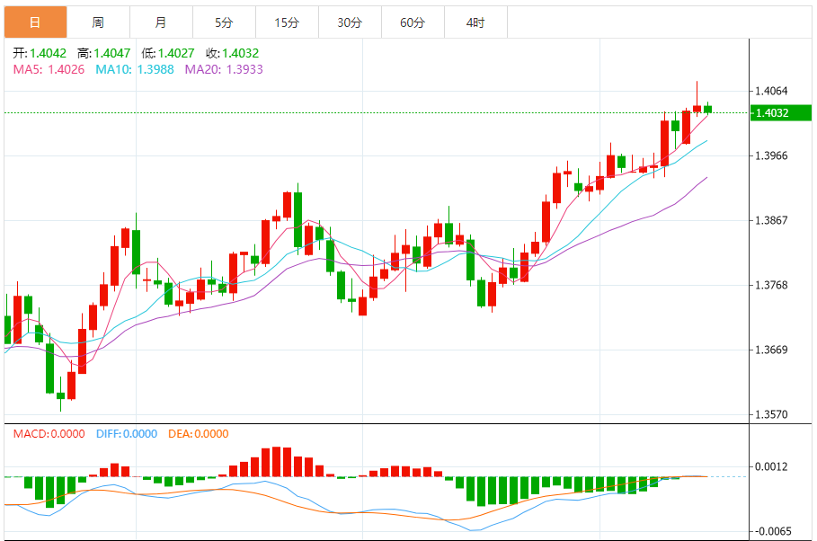Open the 月 (monthly) chart tab
The width and height of the screenshot is (817, 541).
point(161,22)
